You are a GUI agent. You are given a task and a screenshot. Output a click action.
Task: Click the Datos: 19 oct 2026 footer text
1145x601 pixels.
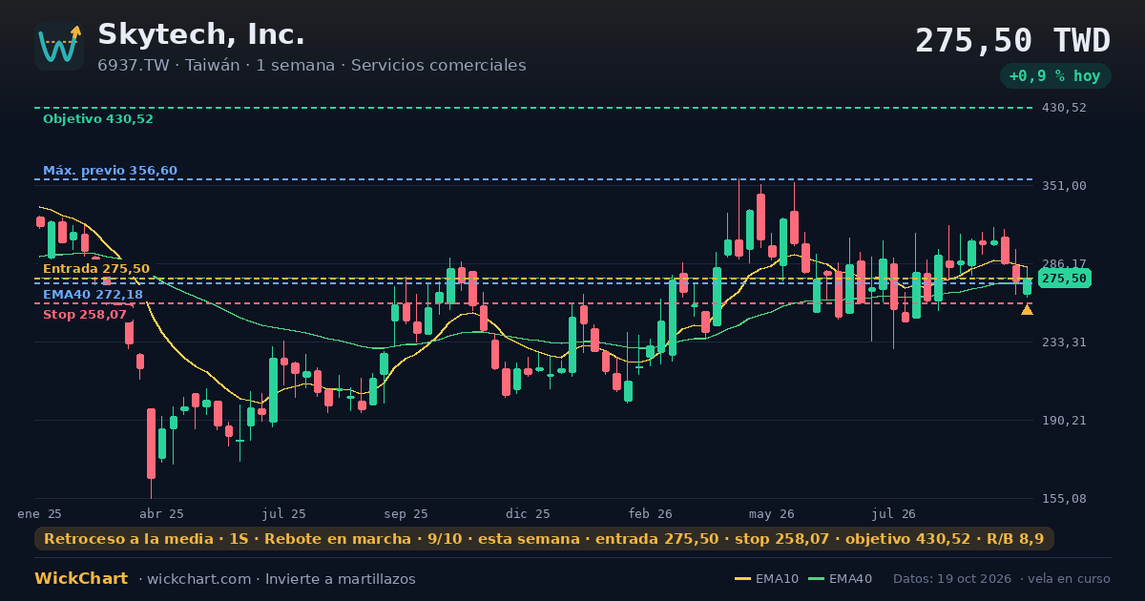pyautogui.click(x=951, y=579)
